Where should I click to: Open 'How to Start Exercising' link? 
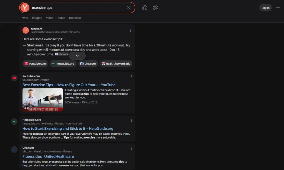68,129
